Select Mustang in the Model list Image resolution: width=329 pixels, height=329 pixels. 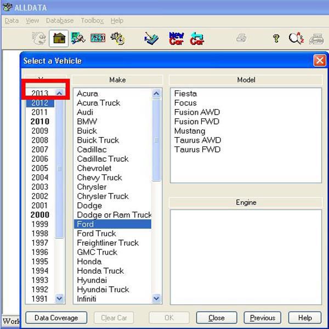[189, 131]
